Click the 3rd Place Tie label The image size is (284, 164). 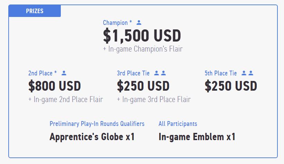pos(133,73)
